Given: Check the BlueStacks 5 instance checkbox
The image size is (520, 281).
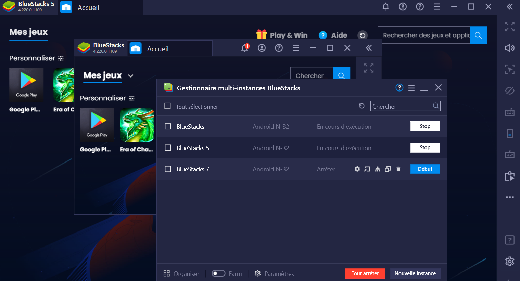Looking at the screenshot, I should pyautogui.click(x=168, y=147).
